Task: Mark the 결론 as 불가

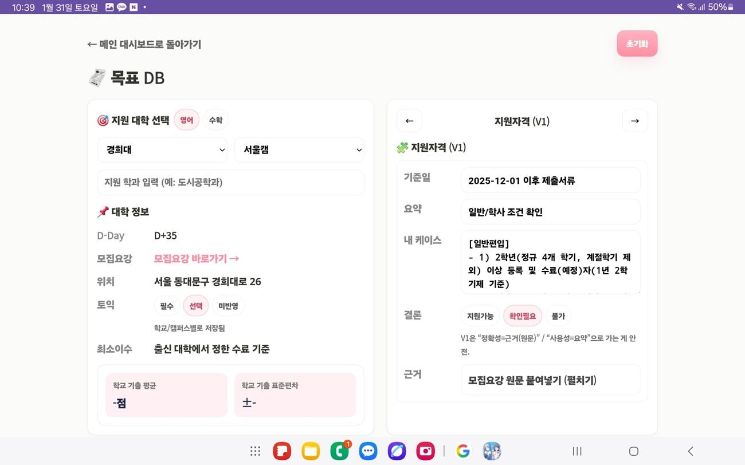Action: click(x=558, y=316)
